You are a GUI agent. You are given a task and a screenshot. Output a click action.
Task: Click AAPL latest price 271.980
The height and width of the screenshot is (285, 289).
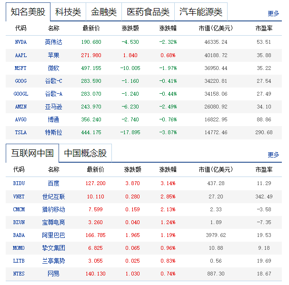91,55
